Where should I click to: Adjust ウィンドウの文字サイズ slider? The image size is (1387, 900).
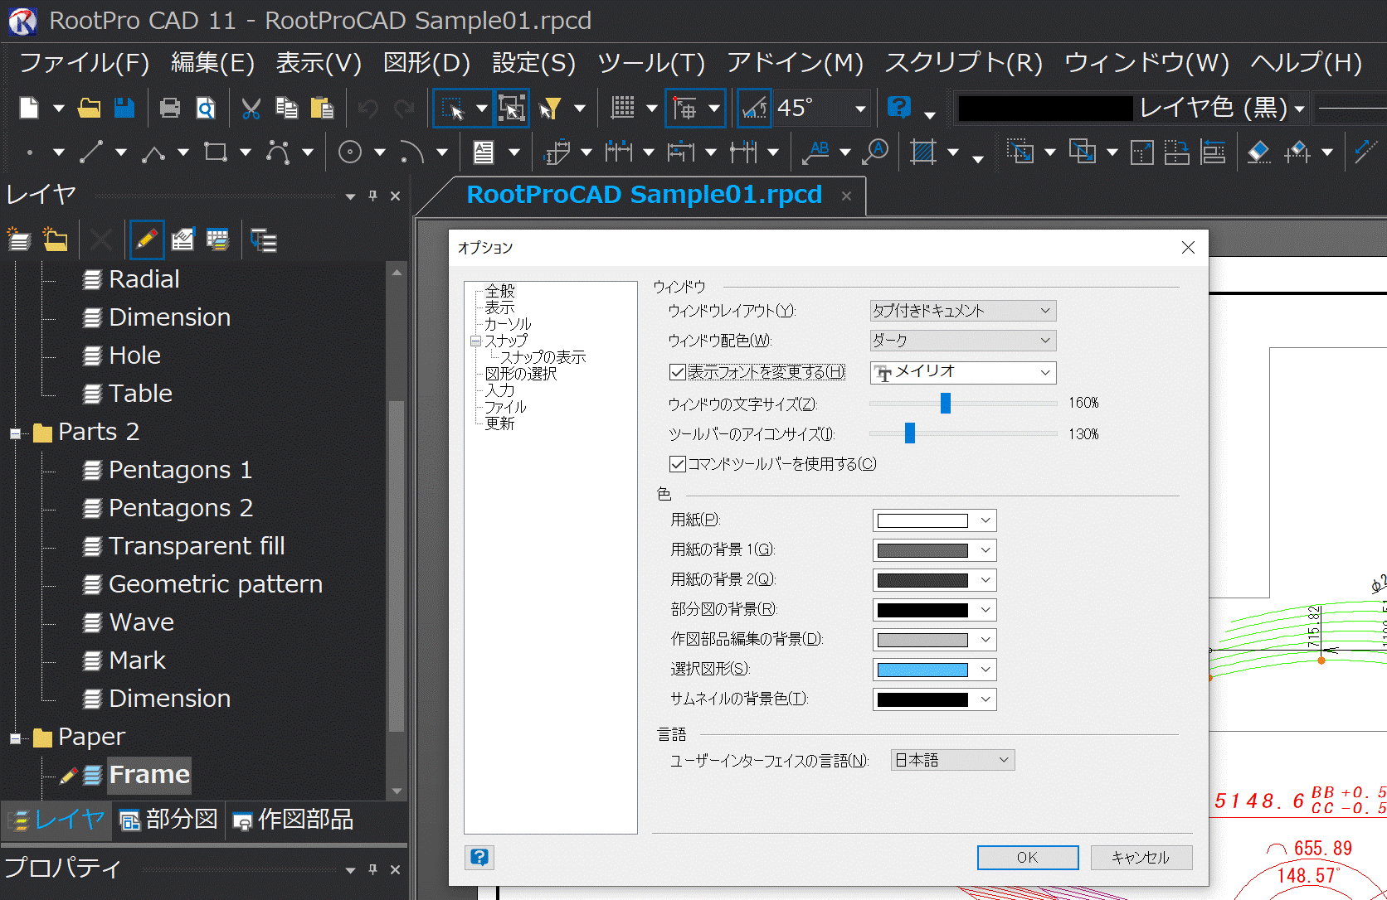click(x=945, y=403)
